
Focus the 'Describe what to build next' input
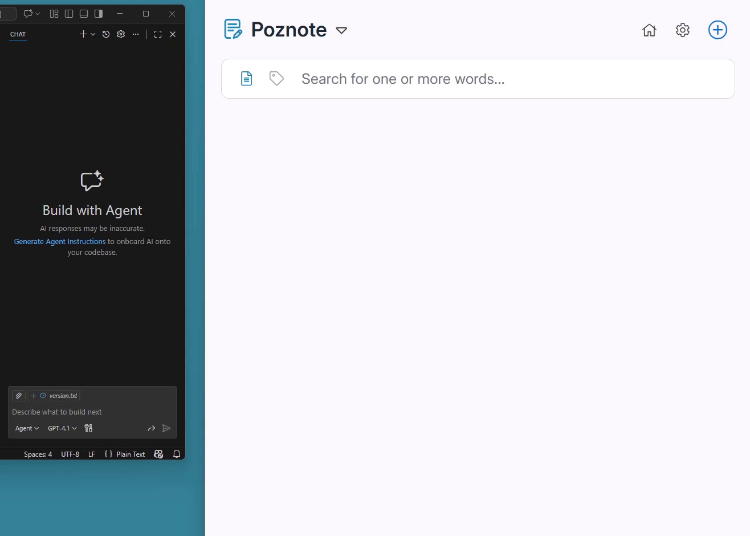tap(92, 412)
